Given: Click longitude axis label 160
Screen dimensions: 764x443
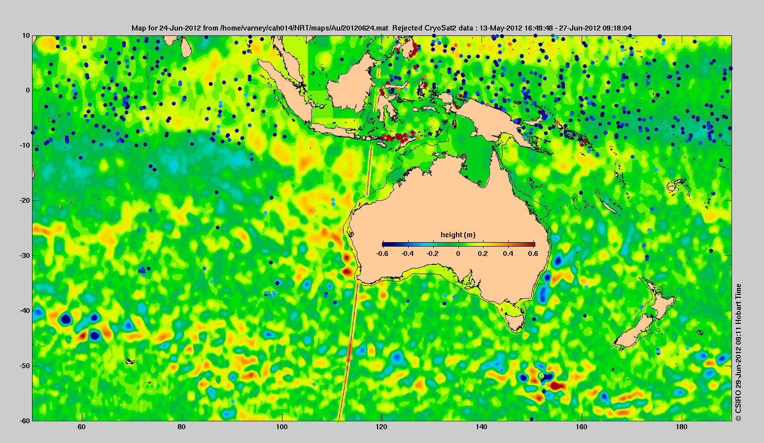Looking at the screenshot, I should coord(582,427).
